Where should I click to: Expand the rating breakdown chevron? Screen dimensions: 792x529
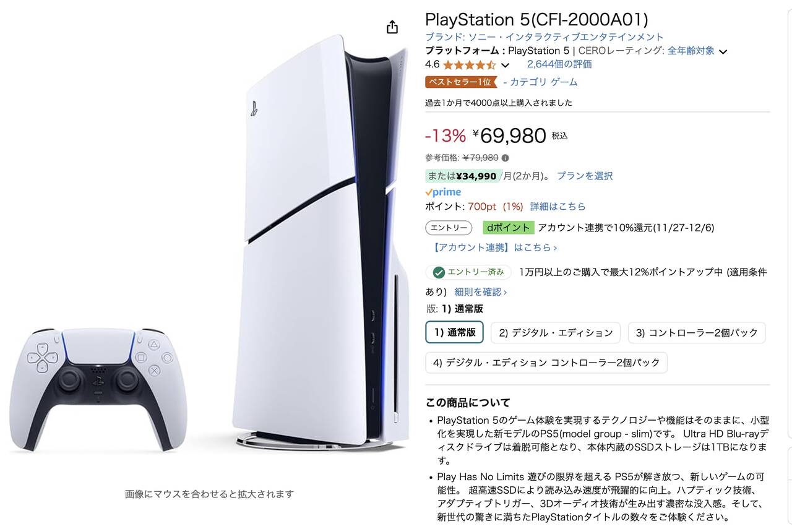point(505,65)
